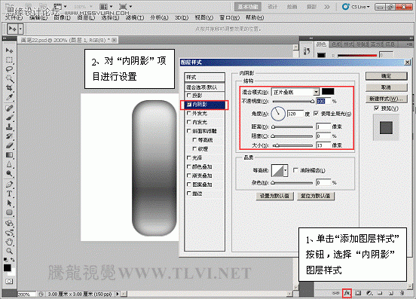Open the 滤镜 Filter menu
The height and width of the screenshot is (299, 416).
click(135, 17)
